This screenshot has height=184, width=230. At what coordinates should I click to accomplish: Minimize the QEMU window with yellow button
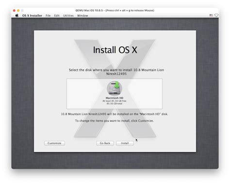click(x=18, y=11)
